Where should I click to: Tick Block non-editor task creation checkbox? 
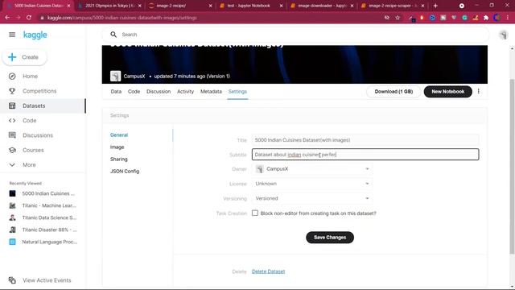point(255,213)
